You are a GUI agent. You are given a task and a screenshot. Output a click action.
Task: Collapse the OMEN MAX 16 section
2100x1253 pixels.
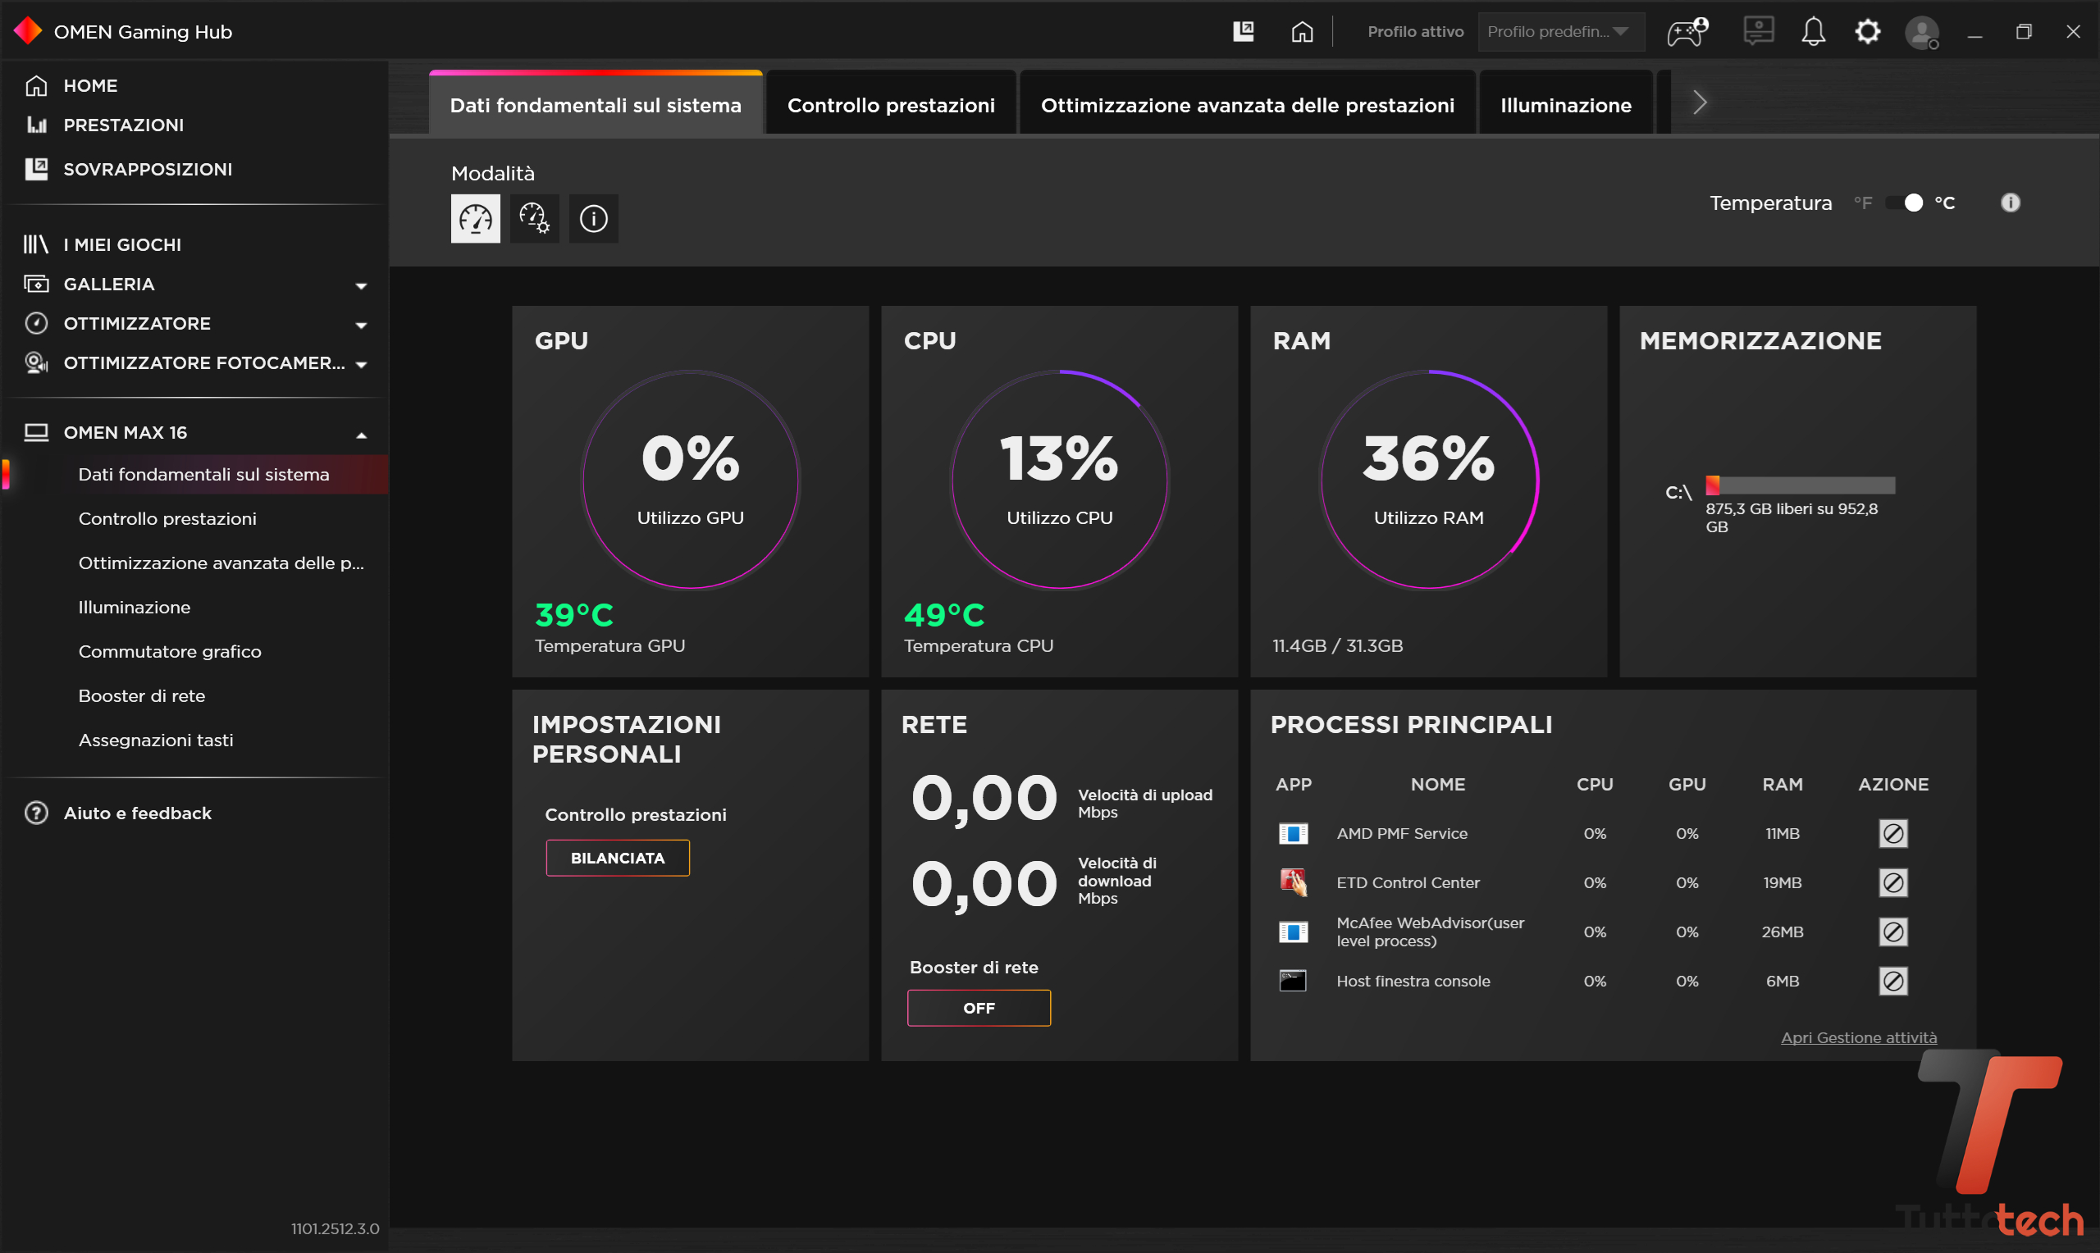tap(362, 434)
